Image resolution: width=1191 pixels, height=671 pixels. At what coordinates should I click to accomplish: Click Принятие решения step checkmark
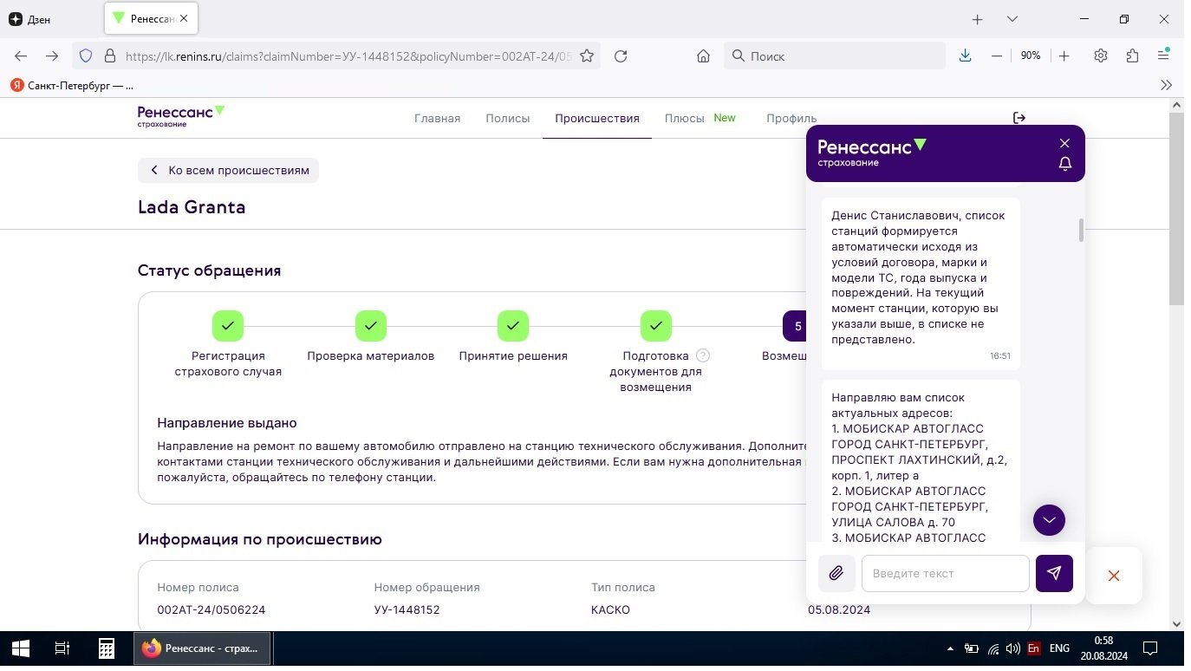(x=513, y=326)
